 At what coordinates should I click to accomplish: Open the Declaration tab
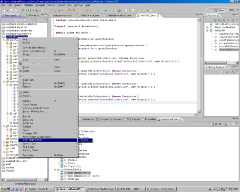86,120
